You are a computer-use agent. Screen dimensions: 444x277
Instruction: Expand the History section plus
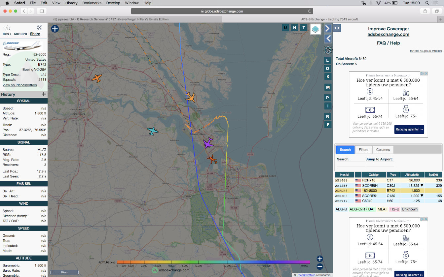(44, 94)
